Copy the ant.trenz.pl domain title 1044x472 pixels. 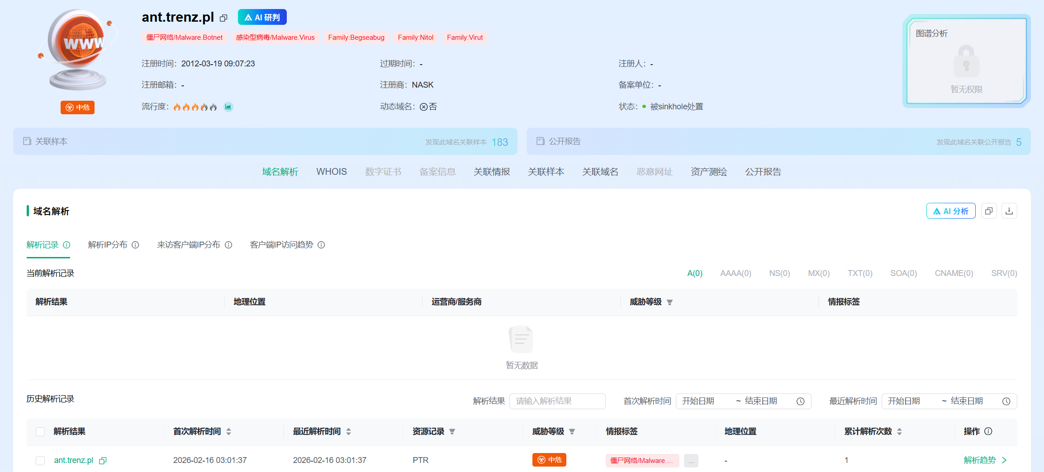(223, 18)
